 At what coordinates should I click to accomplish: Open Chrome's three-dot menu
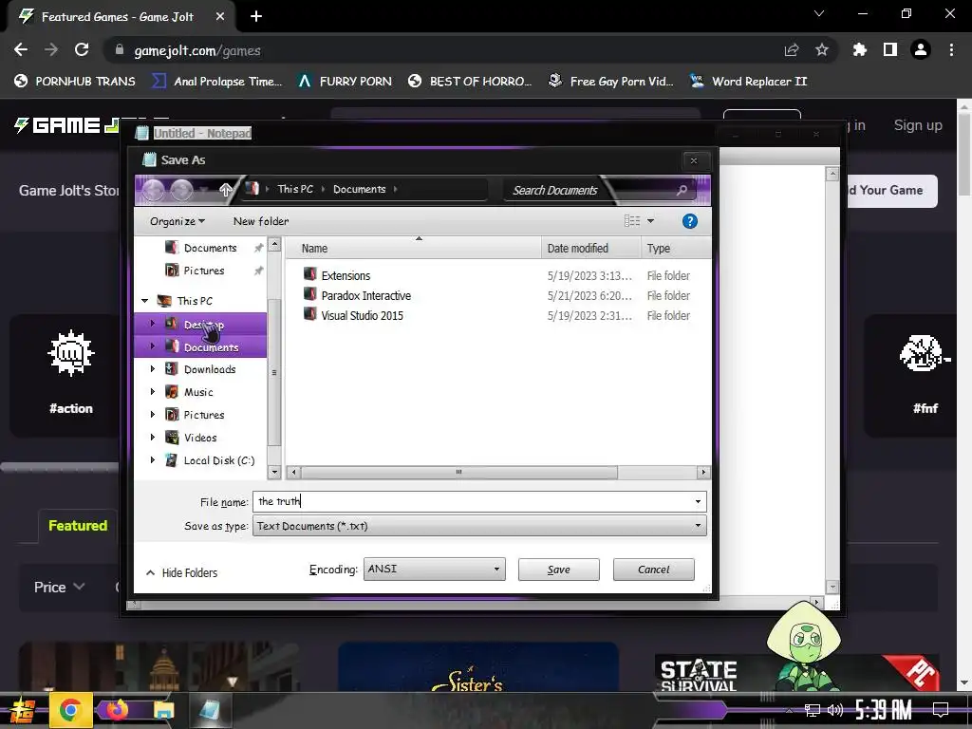pos(951,49)
